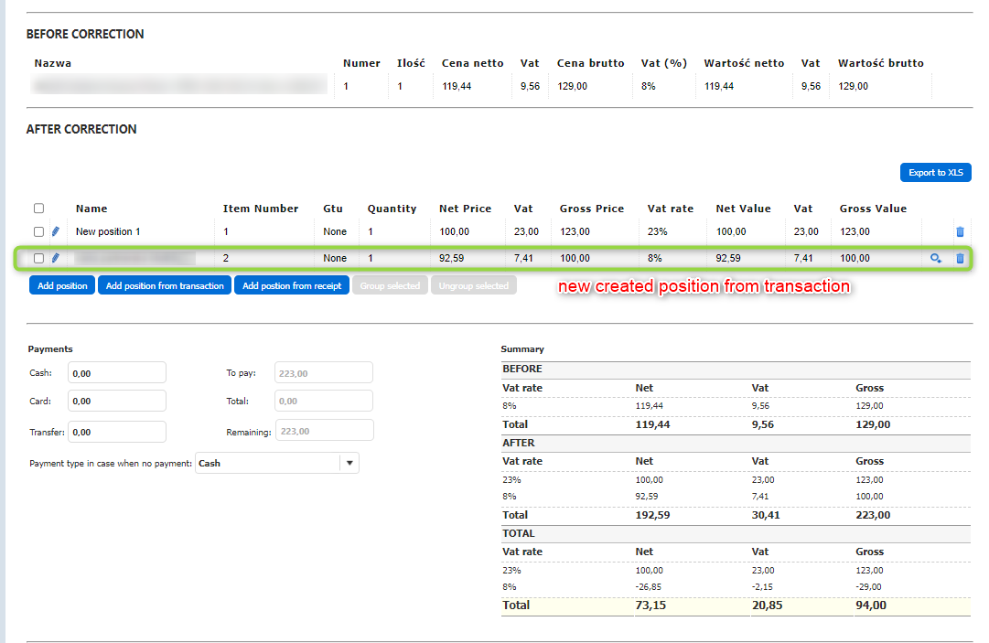Screen dimensions: 989x643
Task: Select the Transfer amount input
Action: coord(116,432)
